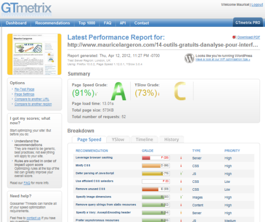The image size is (265, 222).
Task: Click the arrow icon for Leverage browser caching
Action: coord(181,158)
